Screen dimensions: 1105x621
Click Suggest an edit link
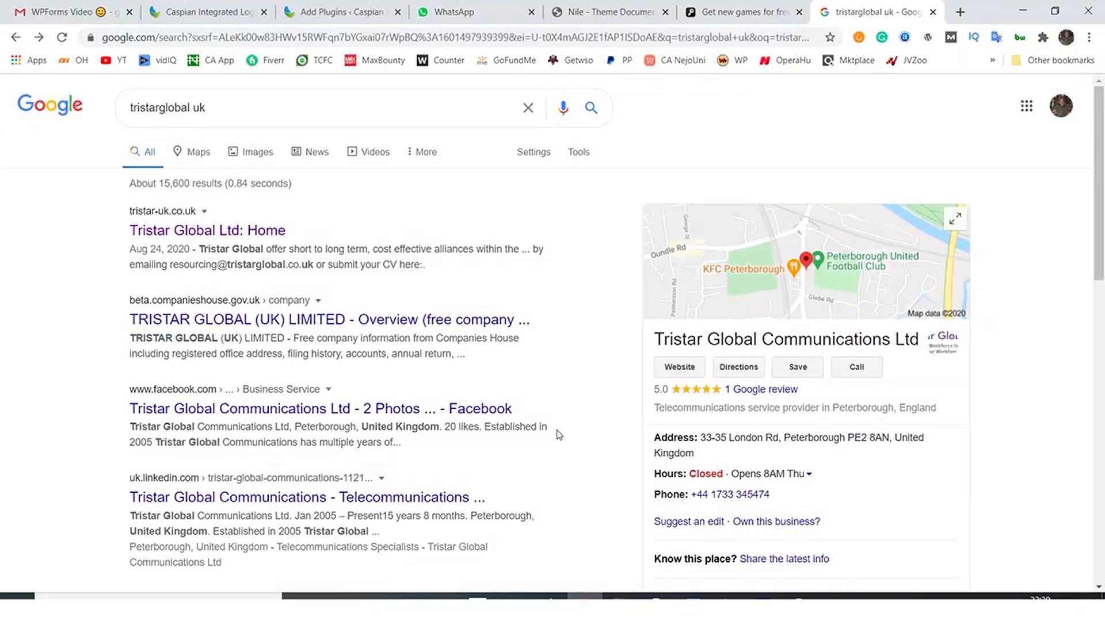[688, 522]
